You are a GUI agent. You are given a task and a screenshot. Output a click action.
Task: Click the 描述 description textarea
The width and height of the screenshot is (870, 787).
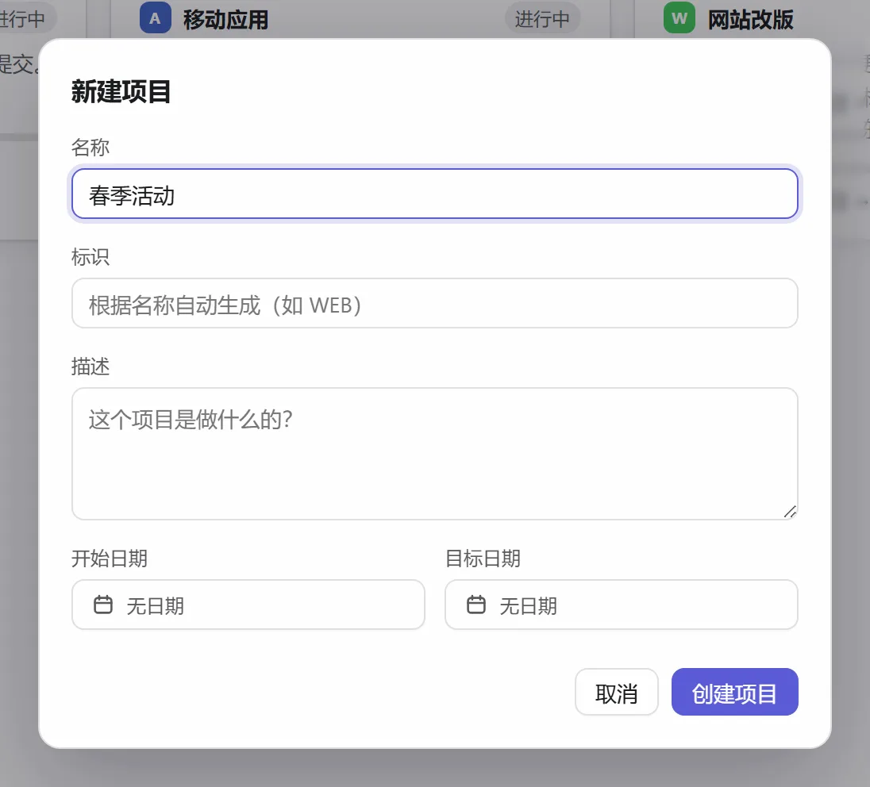click(x=434, y=454)
